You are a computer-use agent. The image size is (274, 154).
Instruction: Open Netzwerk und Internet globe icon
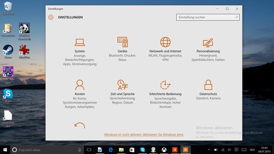click(165, 42)
